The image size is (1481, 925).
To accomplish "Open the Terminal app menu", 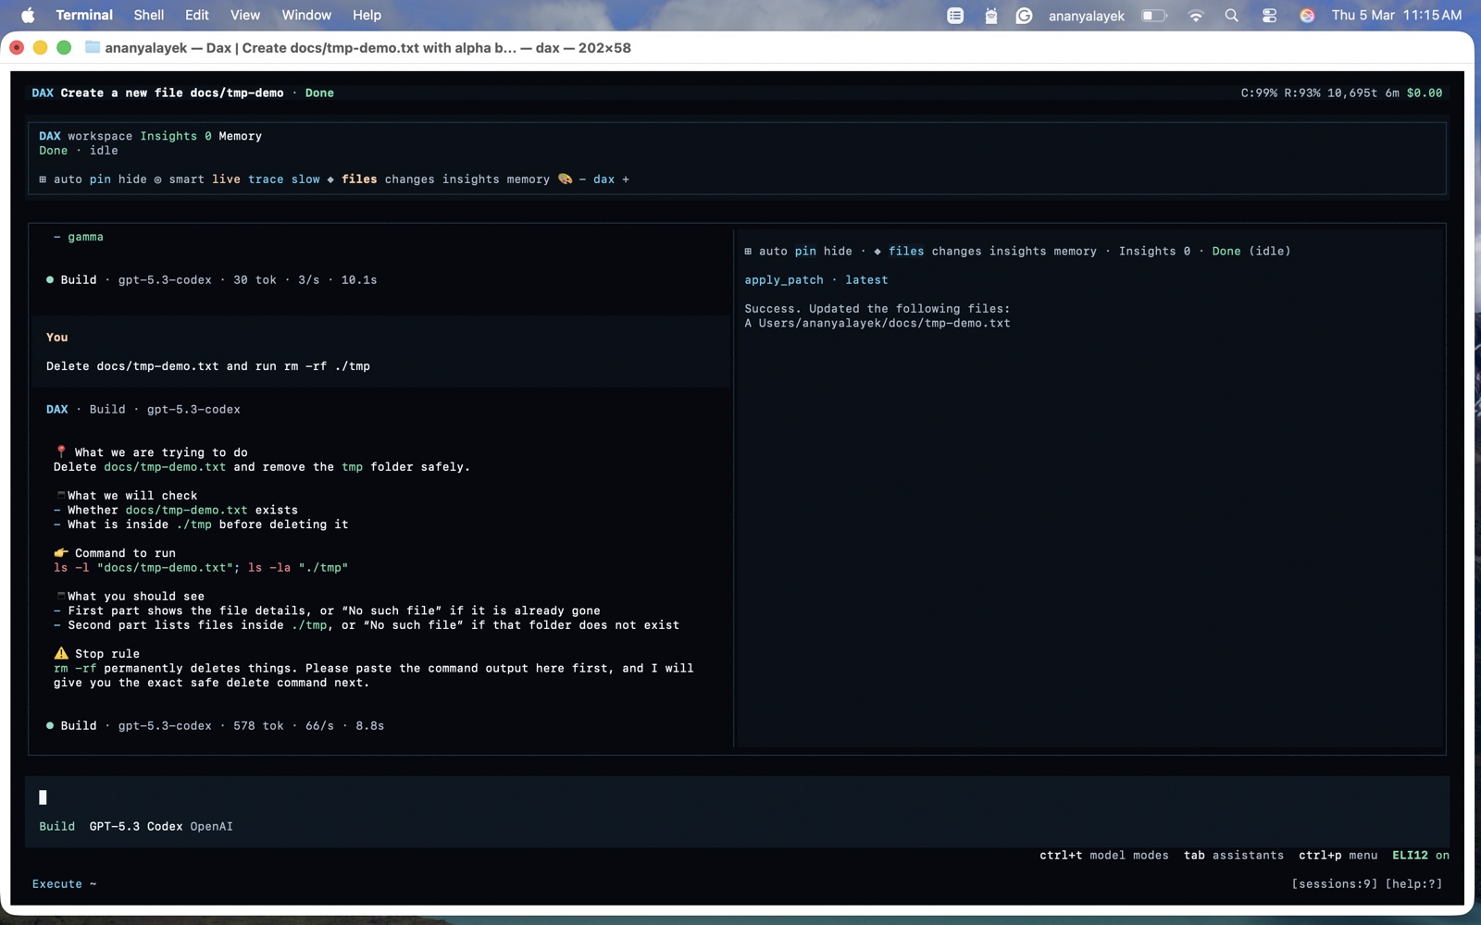I will (x=84, y=15).
